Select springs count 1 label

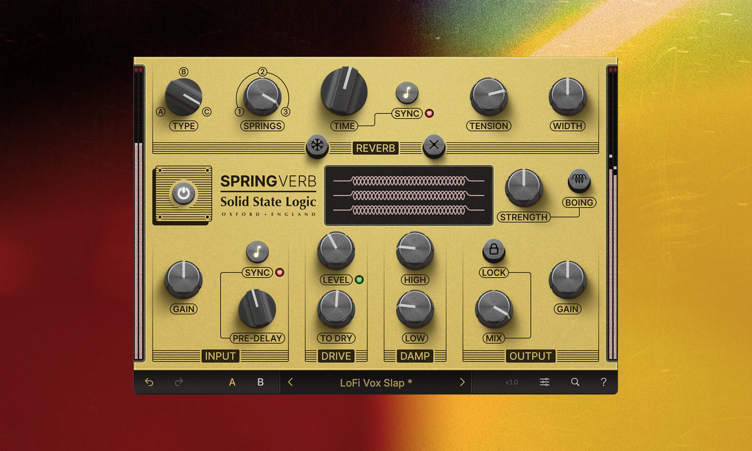(x=240, y=112)
